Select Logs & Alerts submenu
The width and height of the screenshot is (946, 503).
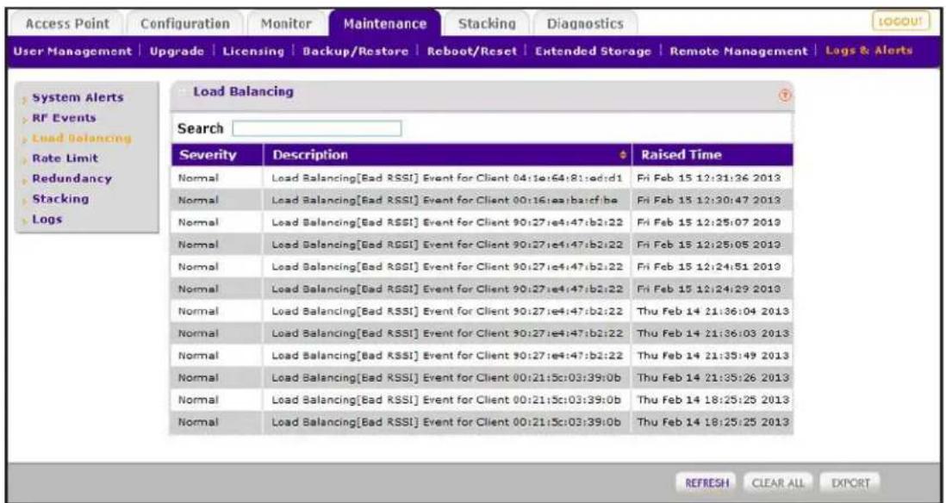click(868, 51)
